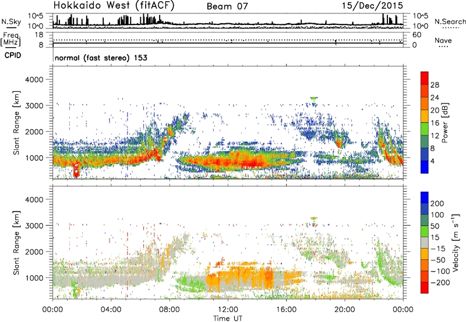Viewport: 466px width, 322px height.
Task: Click '200' on the velocity colorbar
Action: [x=437, y=203]
